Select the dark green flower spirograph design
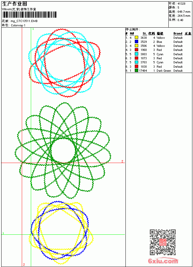 (x=63, y=150)
